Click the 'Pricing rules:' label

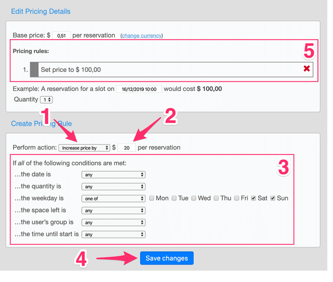click(31, 51)
